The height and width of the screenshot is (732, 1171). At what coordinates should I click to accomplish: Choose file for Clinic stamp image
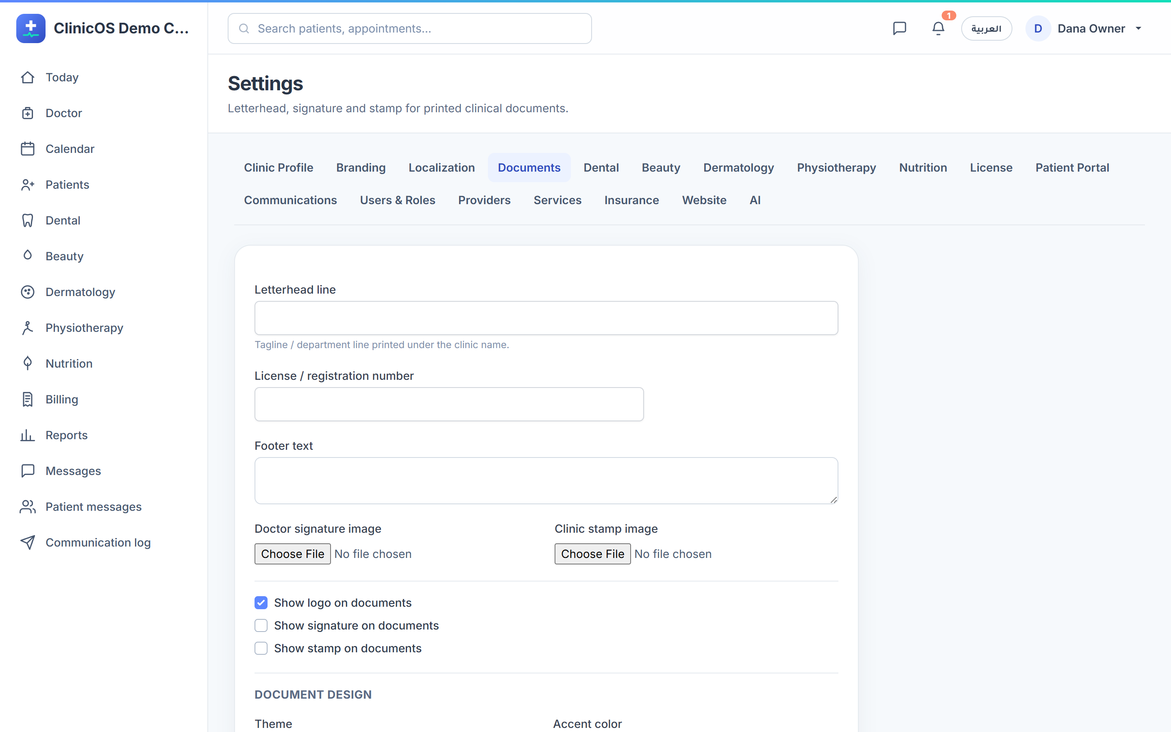[592, 554]
